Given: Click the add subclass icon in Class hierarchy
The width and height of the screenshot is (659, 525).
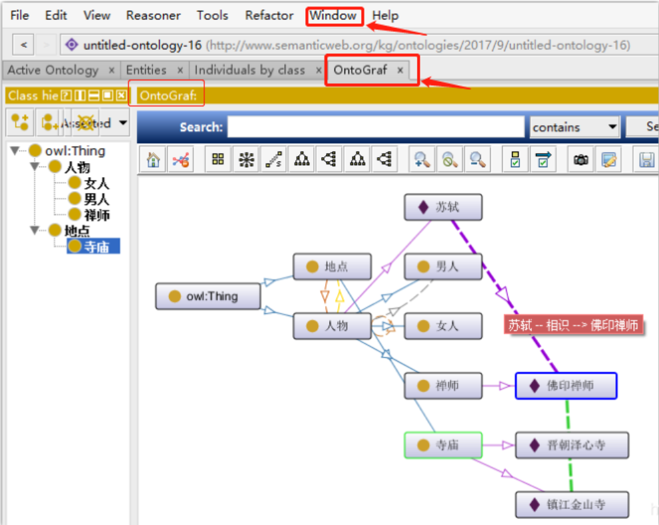Looking at the screenshot, I should tap(20, 122).
